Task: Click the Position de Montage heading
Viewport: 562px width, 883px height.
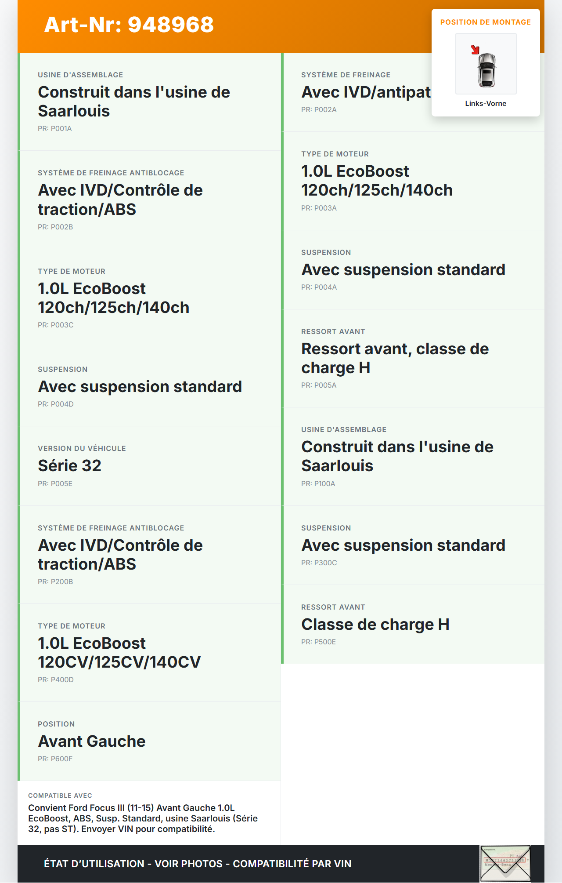Action: pos(485,22)
